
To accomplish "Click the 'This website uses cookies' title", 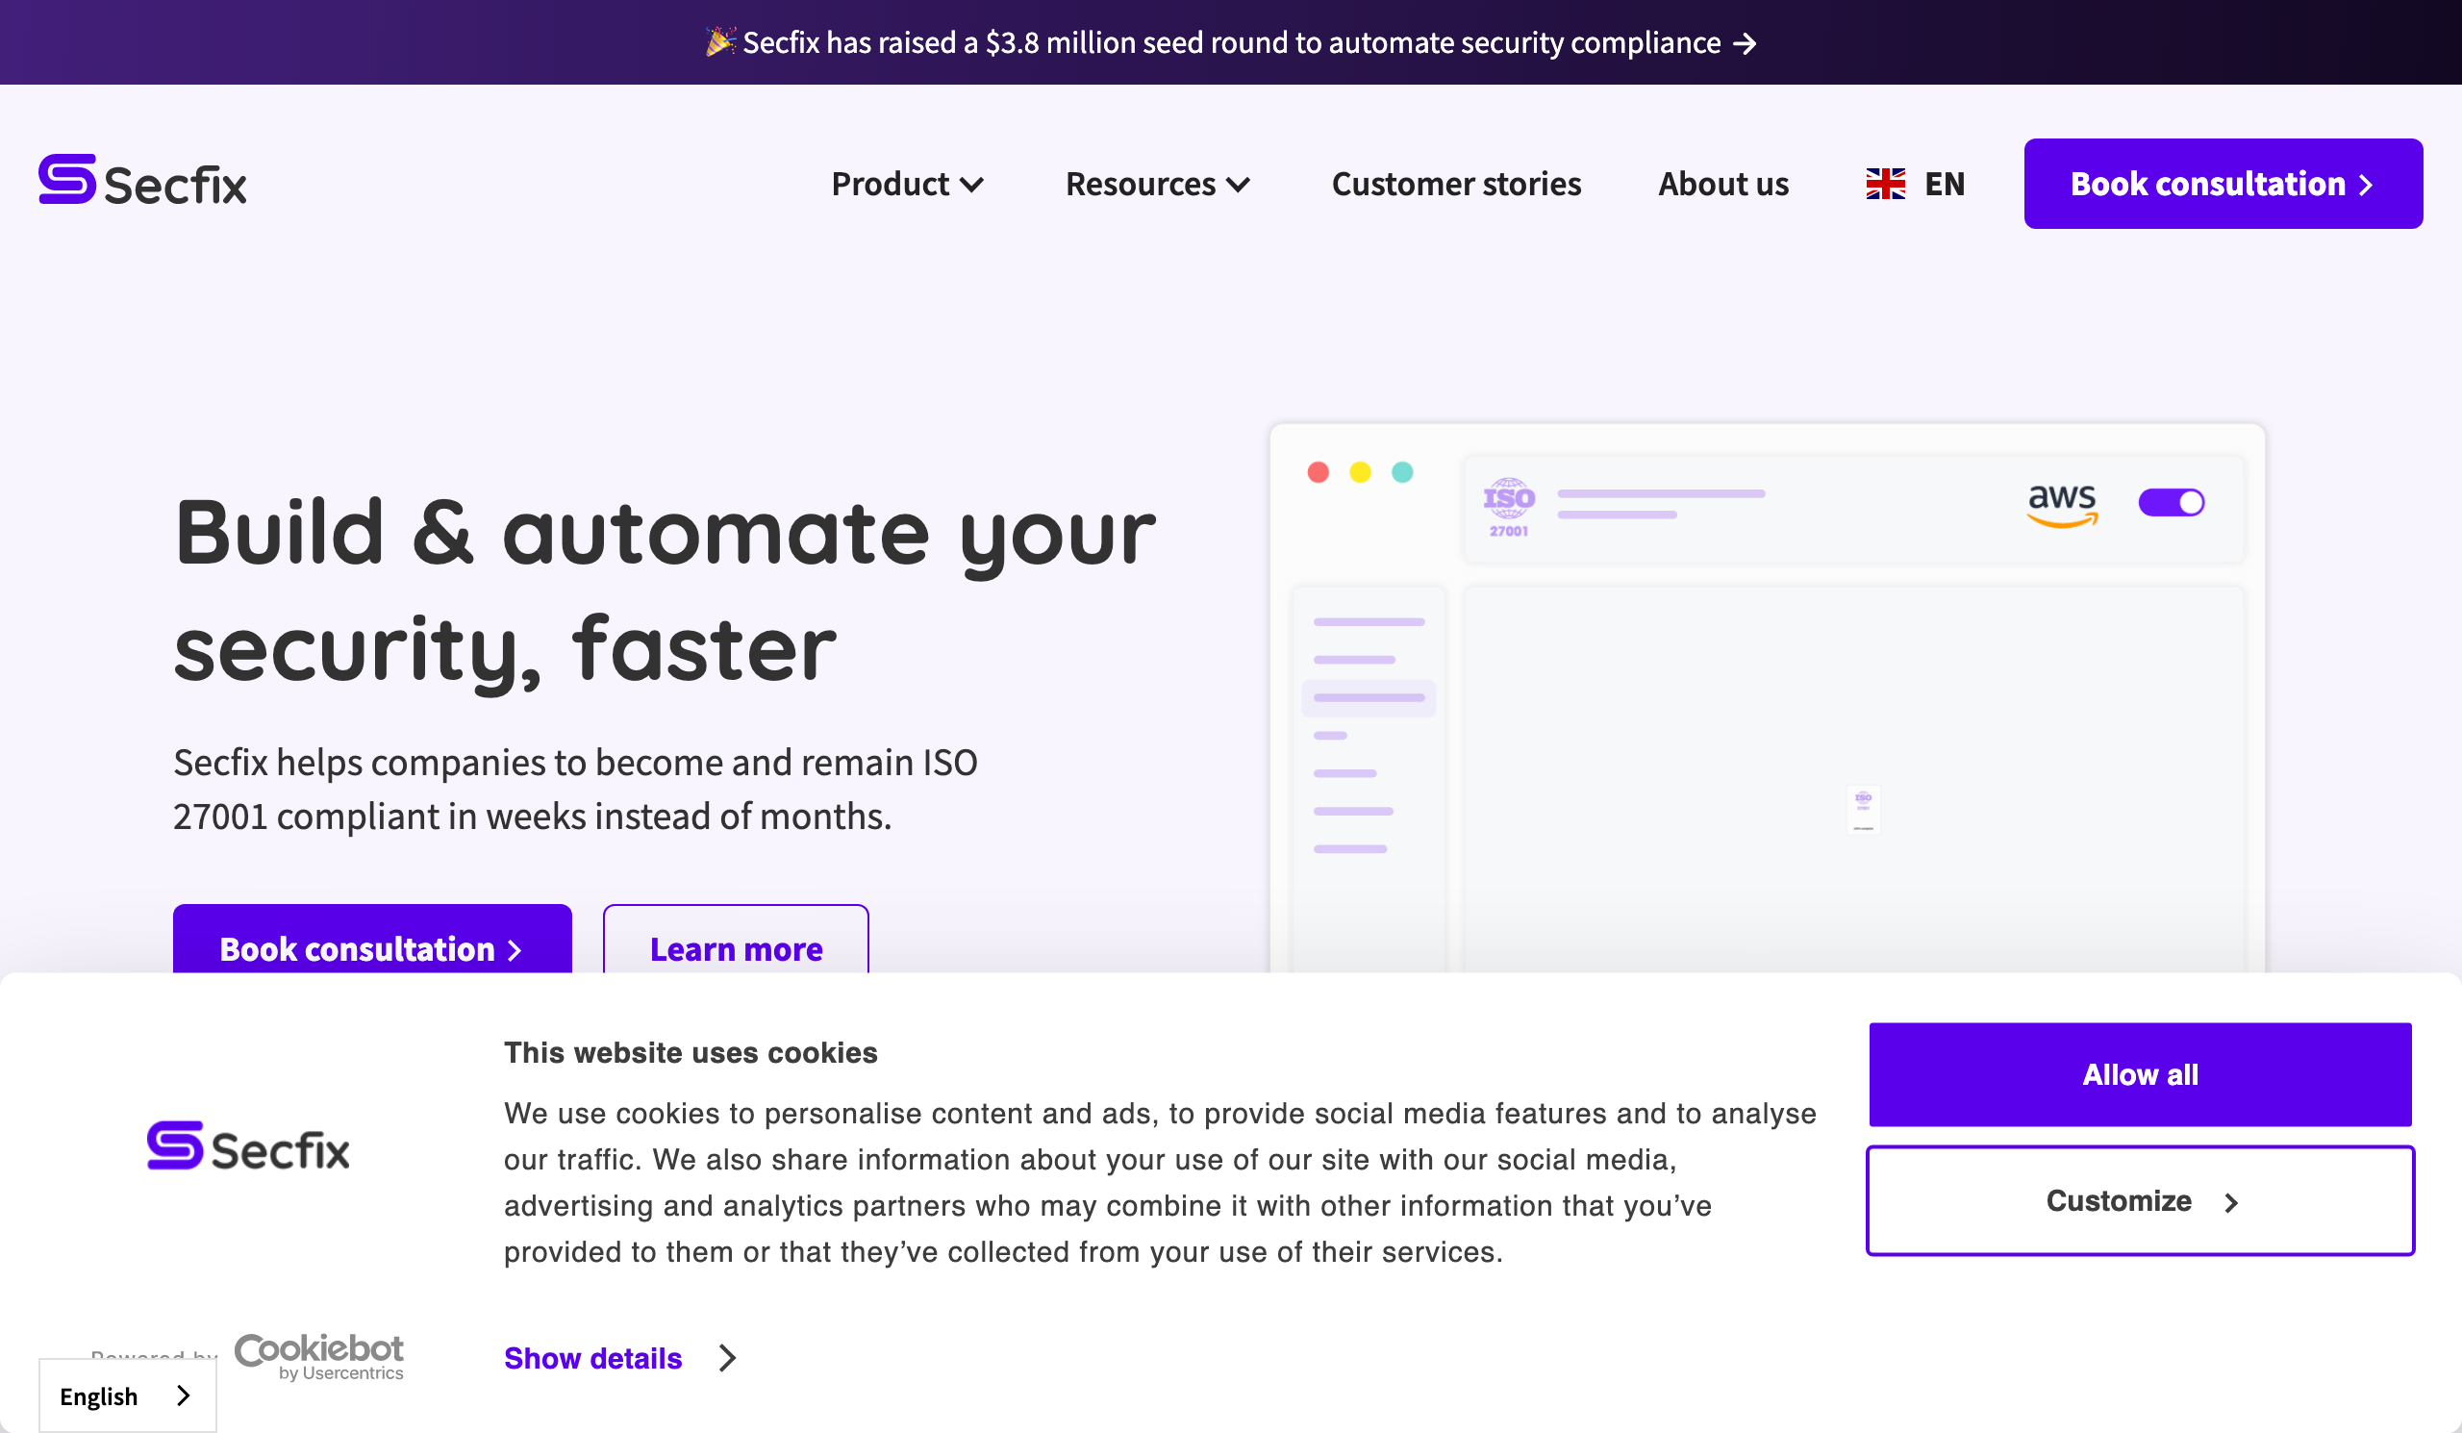I will click(691, 1052).
